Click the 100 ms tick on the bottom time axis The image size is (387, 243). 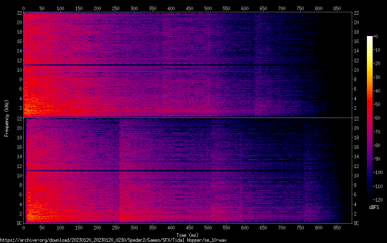coord(60,228)
